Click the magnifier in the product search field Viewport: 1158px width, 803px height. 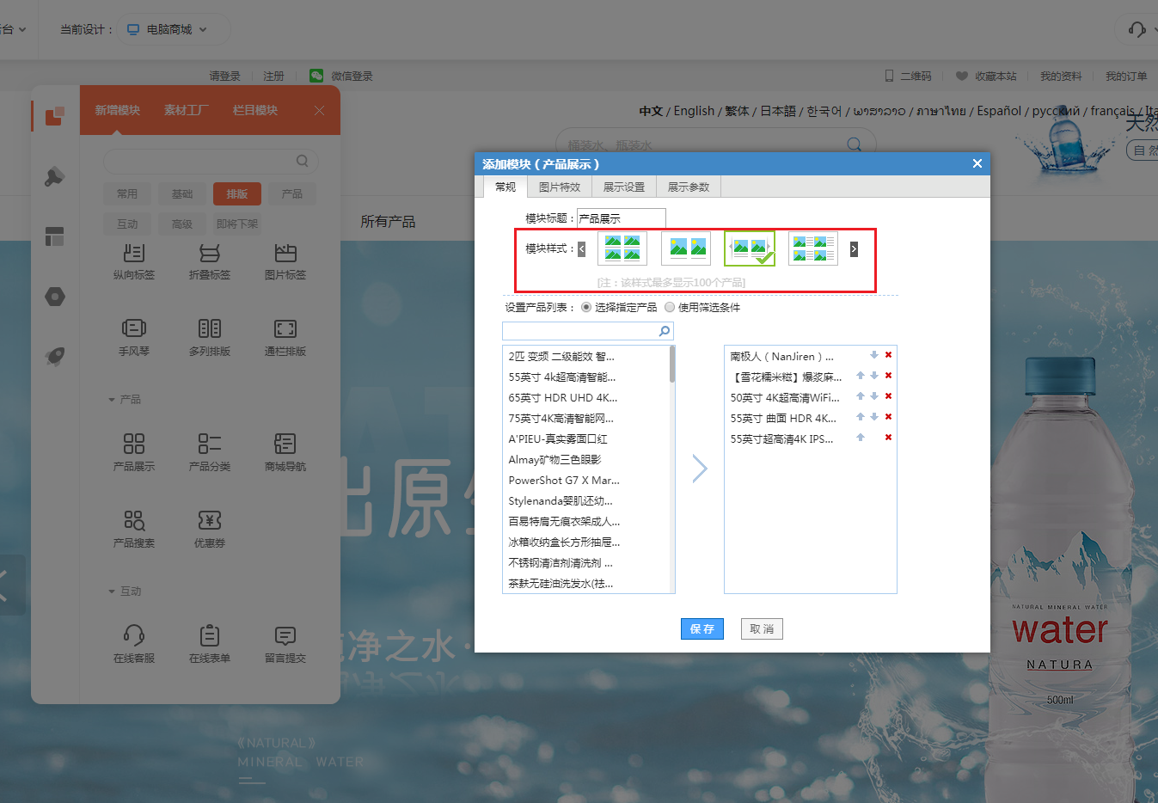[665, 331]
